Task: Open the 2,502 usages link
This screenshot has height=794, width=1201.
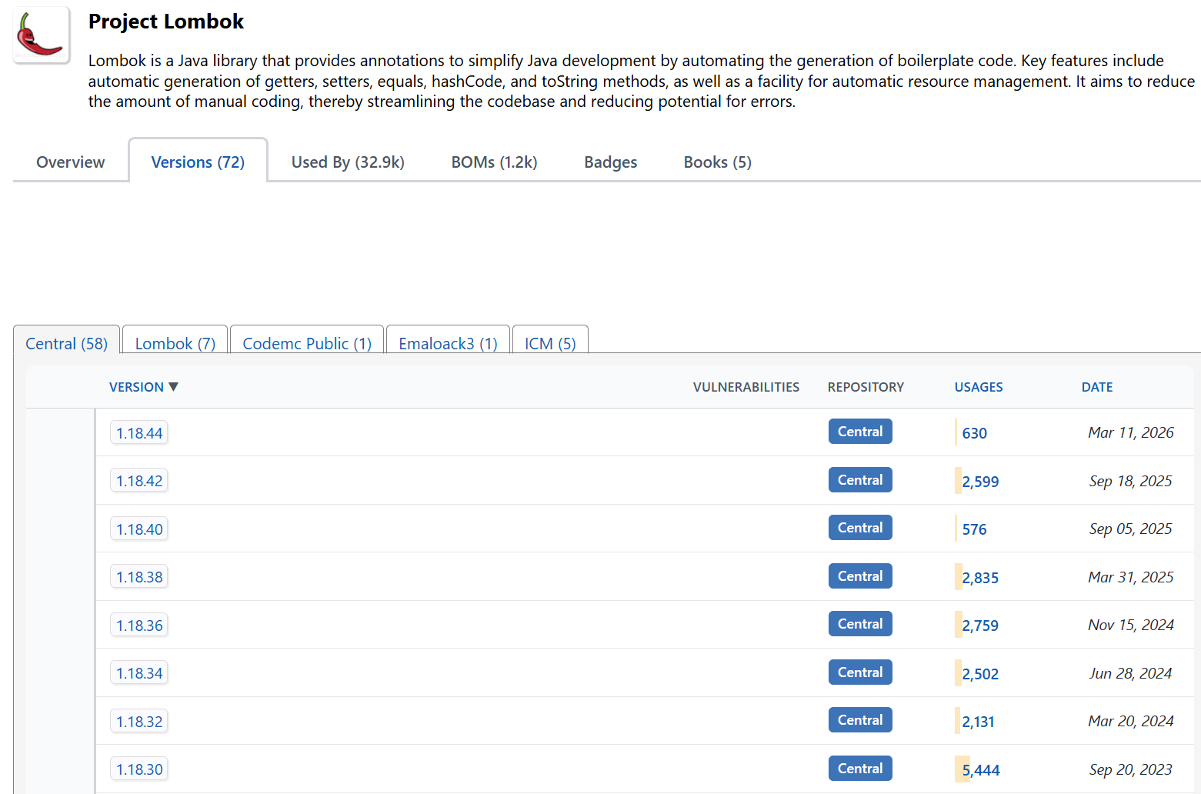Action: 980,674
